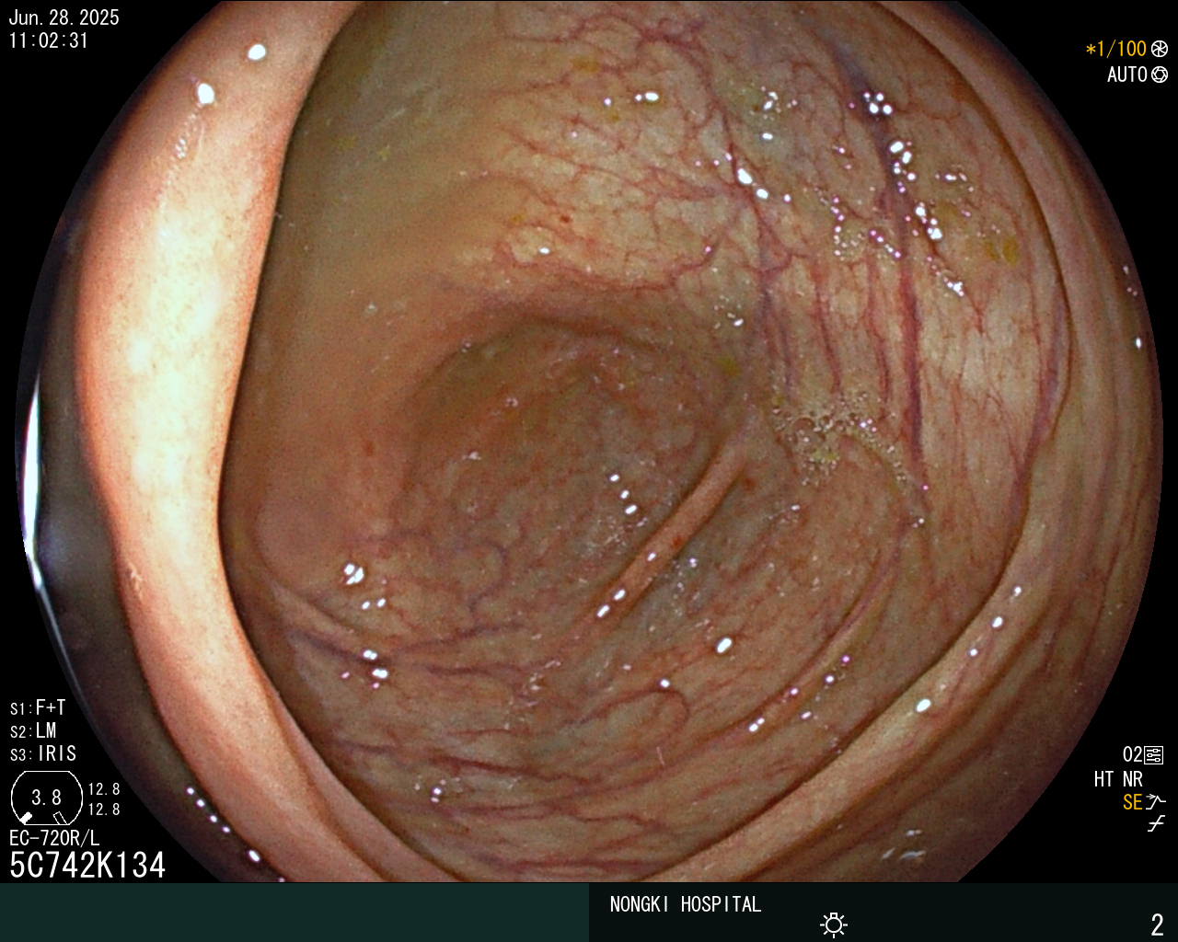Click the *1/100 shutter speed value
Image resolution: width=1178 pixels, height=942 pixels.
1116,50
